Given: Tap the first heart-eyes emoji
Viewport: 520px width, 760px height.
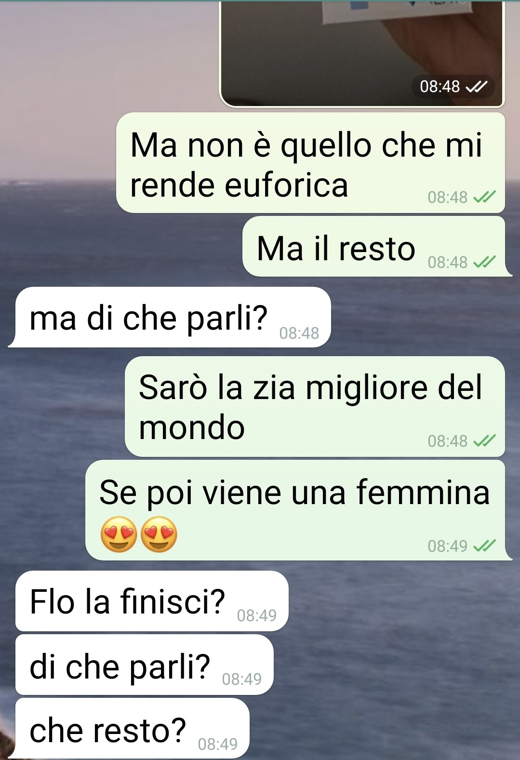Looking at the screenshot, I should pos(119,534).
